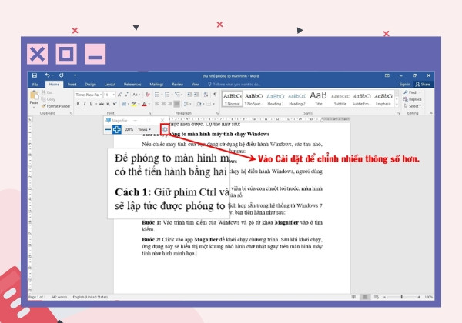Apply strikethrough formatting
This screenshot has width=462, height=323.
click(x=102, y=104)
